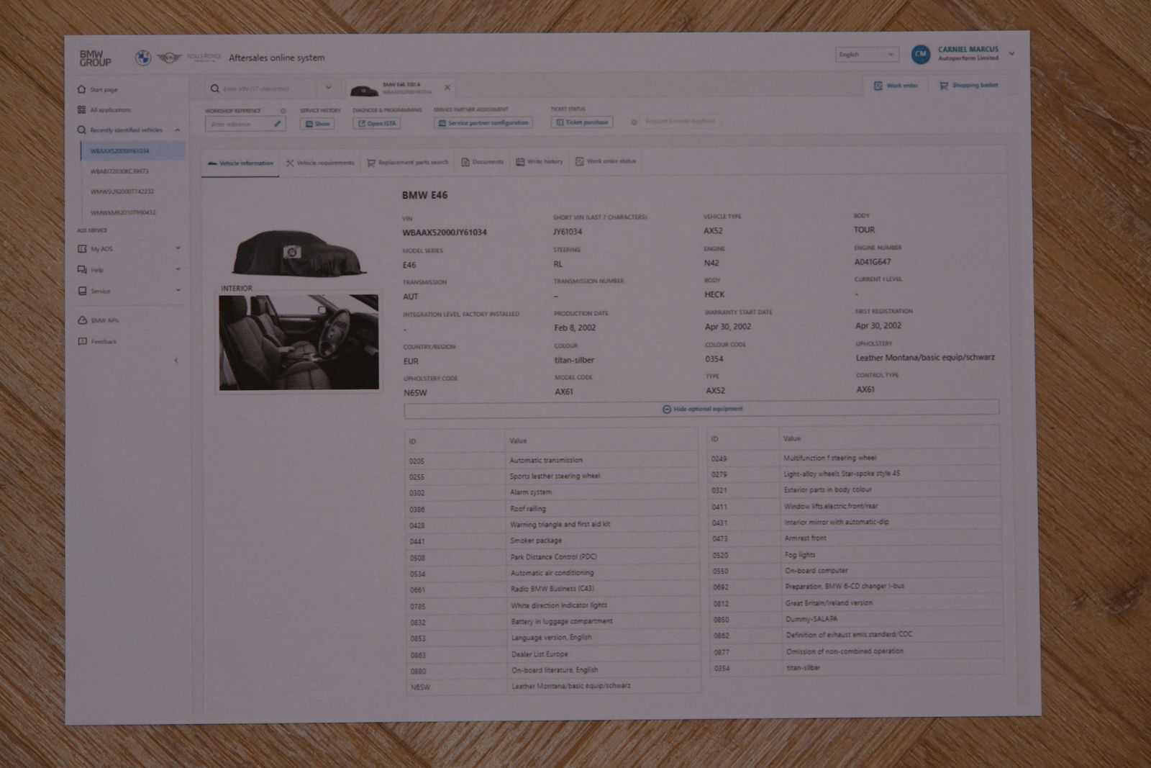Open the Replacement parts search tab

pyautogui.click(x=407, y=163)
